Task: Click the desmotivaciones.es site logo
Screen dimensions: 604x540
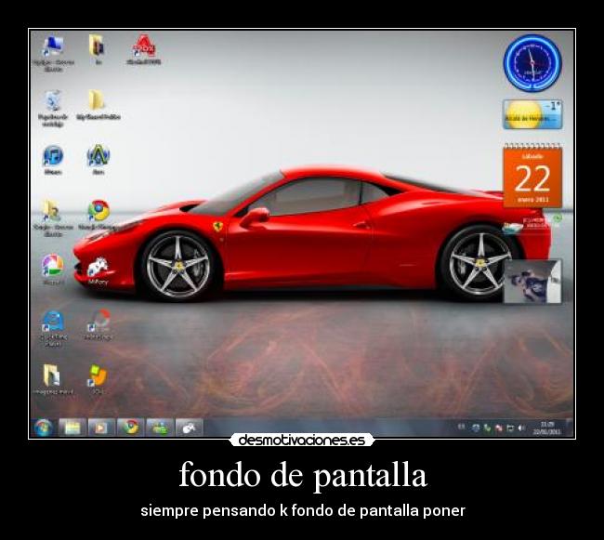Action: click(x=302, y=440)
